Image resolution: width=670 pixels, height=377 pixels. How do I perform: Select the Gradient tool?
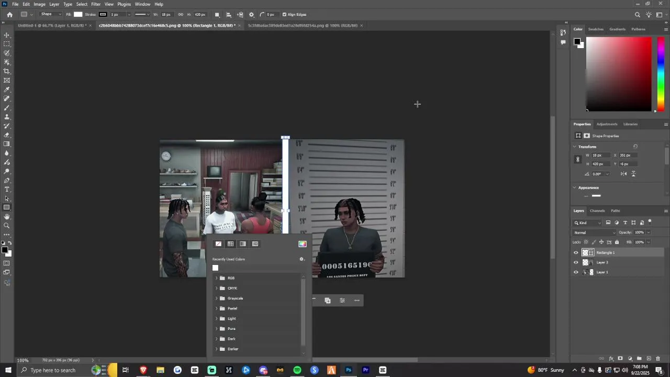point(7,144)
